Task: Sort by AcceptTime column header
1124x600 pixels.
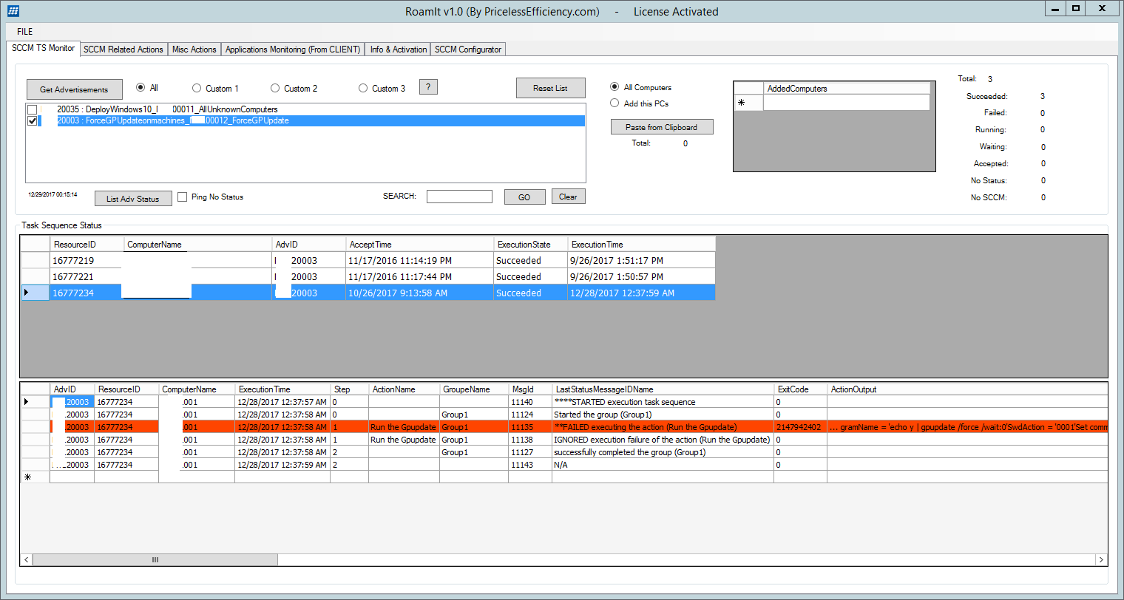Action: (x=420, y=245)
